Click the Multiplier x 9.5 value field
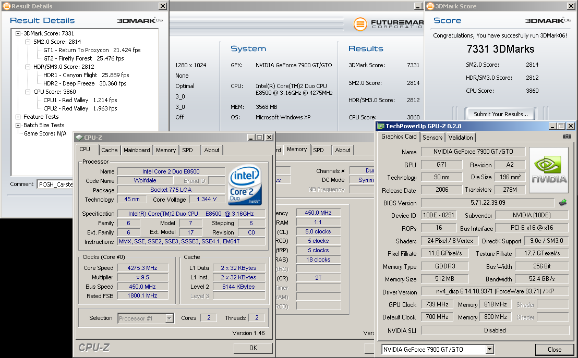This screenshot has height=358, width=578. tap(142, 277)
